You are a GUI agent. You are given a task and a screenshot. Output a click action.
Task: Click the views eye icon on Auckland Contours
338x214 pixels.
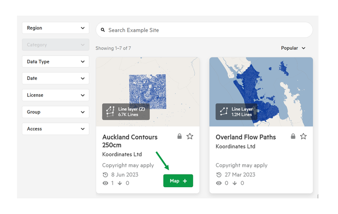pos(105,183)
